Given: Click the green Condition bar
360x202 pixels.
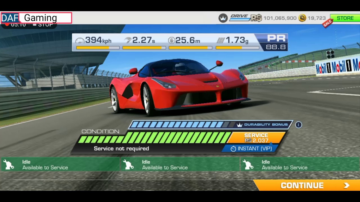Looking at the screenshot, I should tap(155, 138).
